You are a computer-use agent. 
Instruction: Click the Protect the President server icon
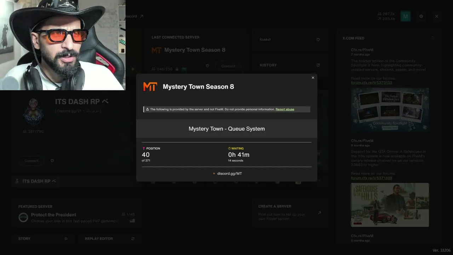23,217
